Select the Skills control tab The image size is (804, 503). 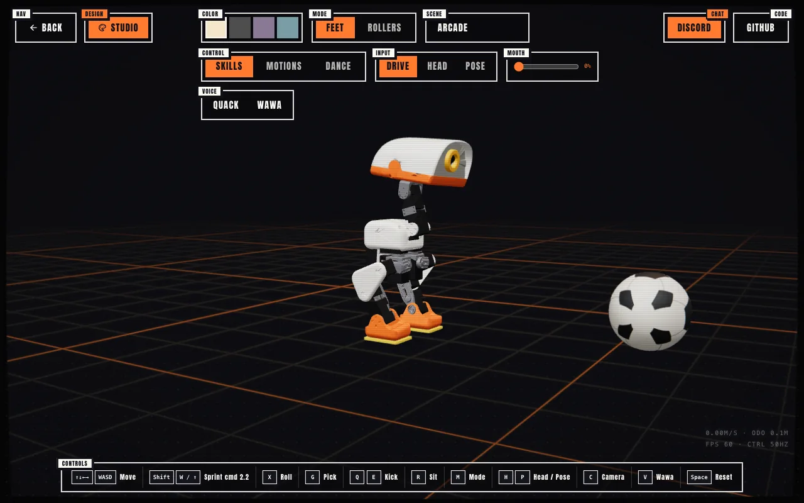tap(229, 66)
